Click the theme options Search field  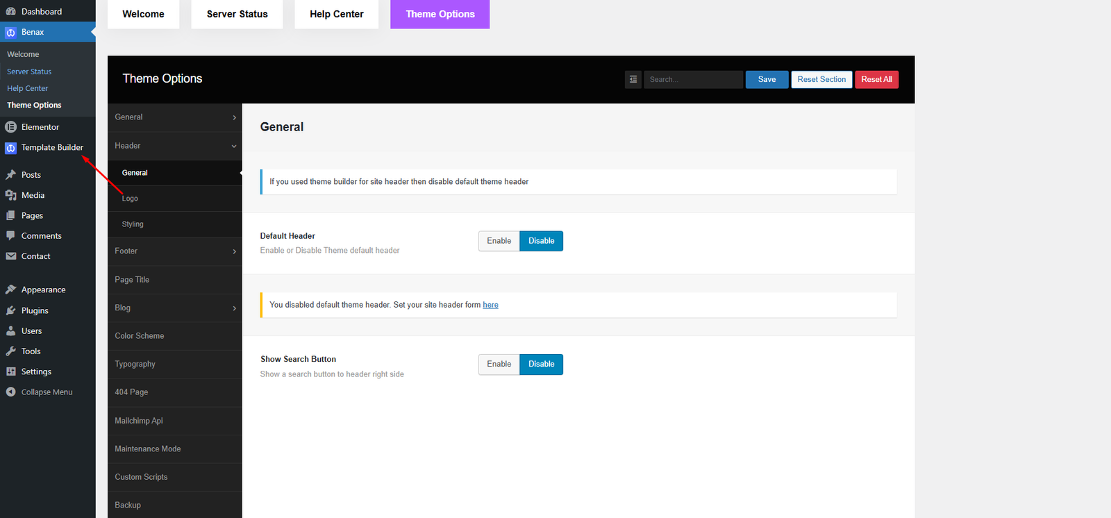tap(692, 80)
